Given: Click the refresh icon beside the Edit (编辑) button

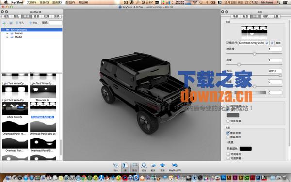Looking at the screenshot, I should pyautogui.click(x=272, y=43).
